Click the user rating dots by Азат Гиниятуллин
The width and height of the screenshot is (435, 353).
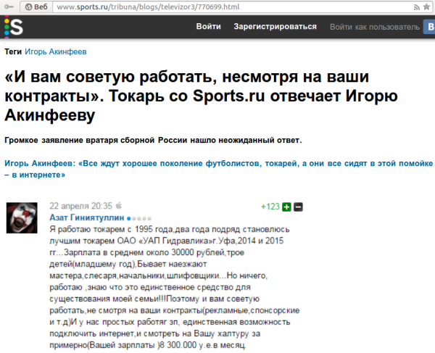(x=138, y=218)
